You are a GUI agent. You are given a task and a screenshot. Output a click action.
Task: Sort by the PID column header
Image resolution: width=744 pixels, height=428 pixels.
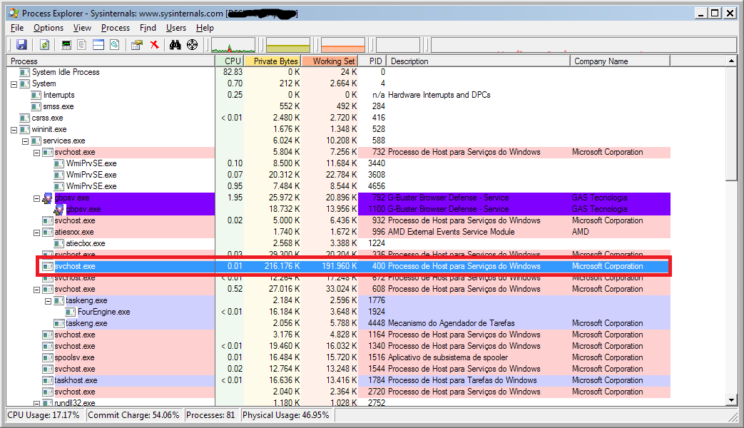(x=372, y=61)
